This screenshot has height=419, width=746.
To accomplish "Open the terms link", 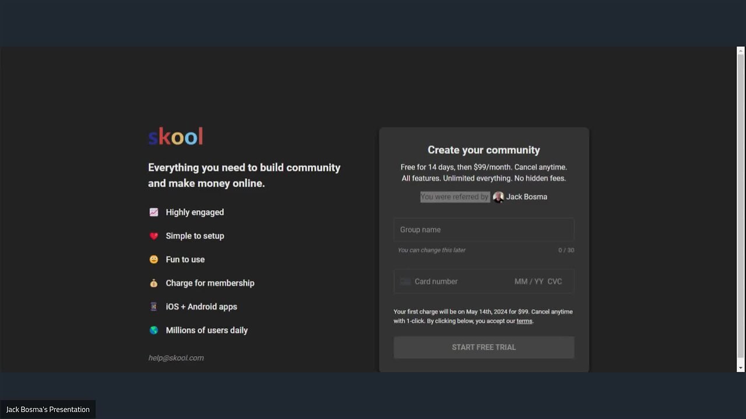I will pos(525,321).
